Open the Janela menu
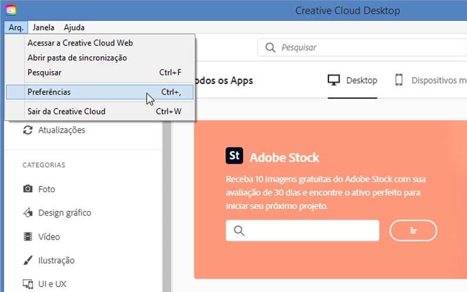Viewport: 467px width, 292px height. (x=43, y=27)
